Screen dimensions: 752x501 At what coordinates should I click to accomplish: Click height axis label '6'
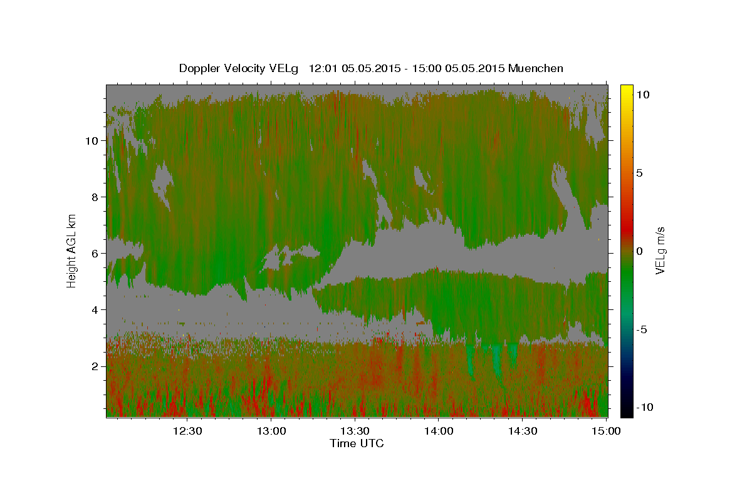[x=95, y=254]
